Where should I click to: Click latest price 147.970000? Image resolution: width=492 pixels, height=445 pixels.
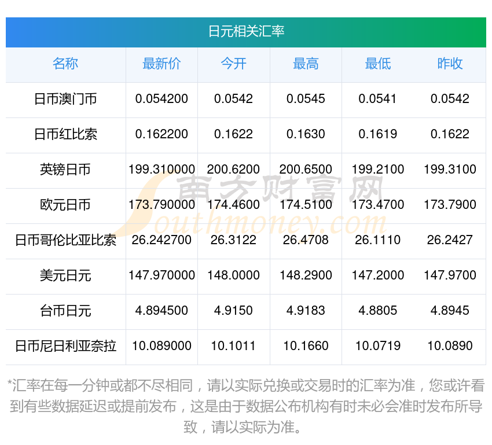point(161,275)
